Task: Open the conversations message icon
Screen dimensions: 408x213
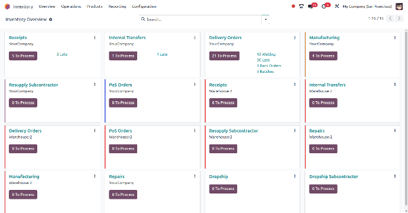Action: pos(310,7)
